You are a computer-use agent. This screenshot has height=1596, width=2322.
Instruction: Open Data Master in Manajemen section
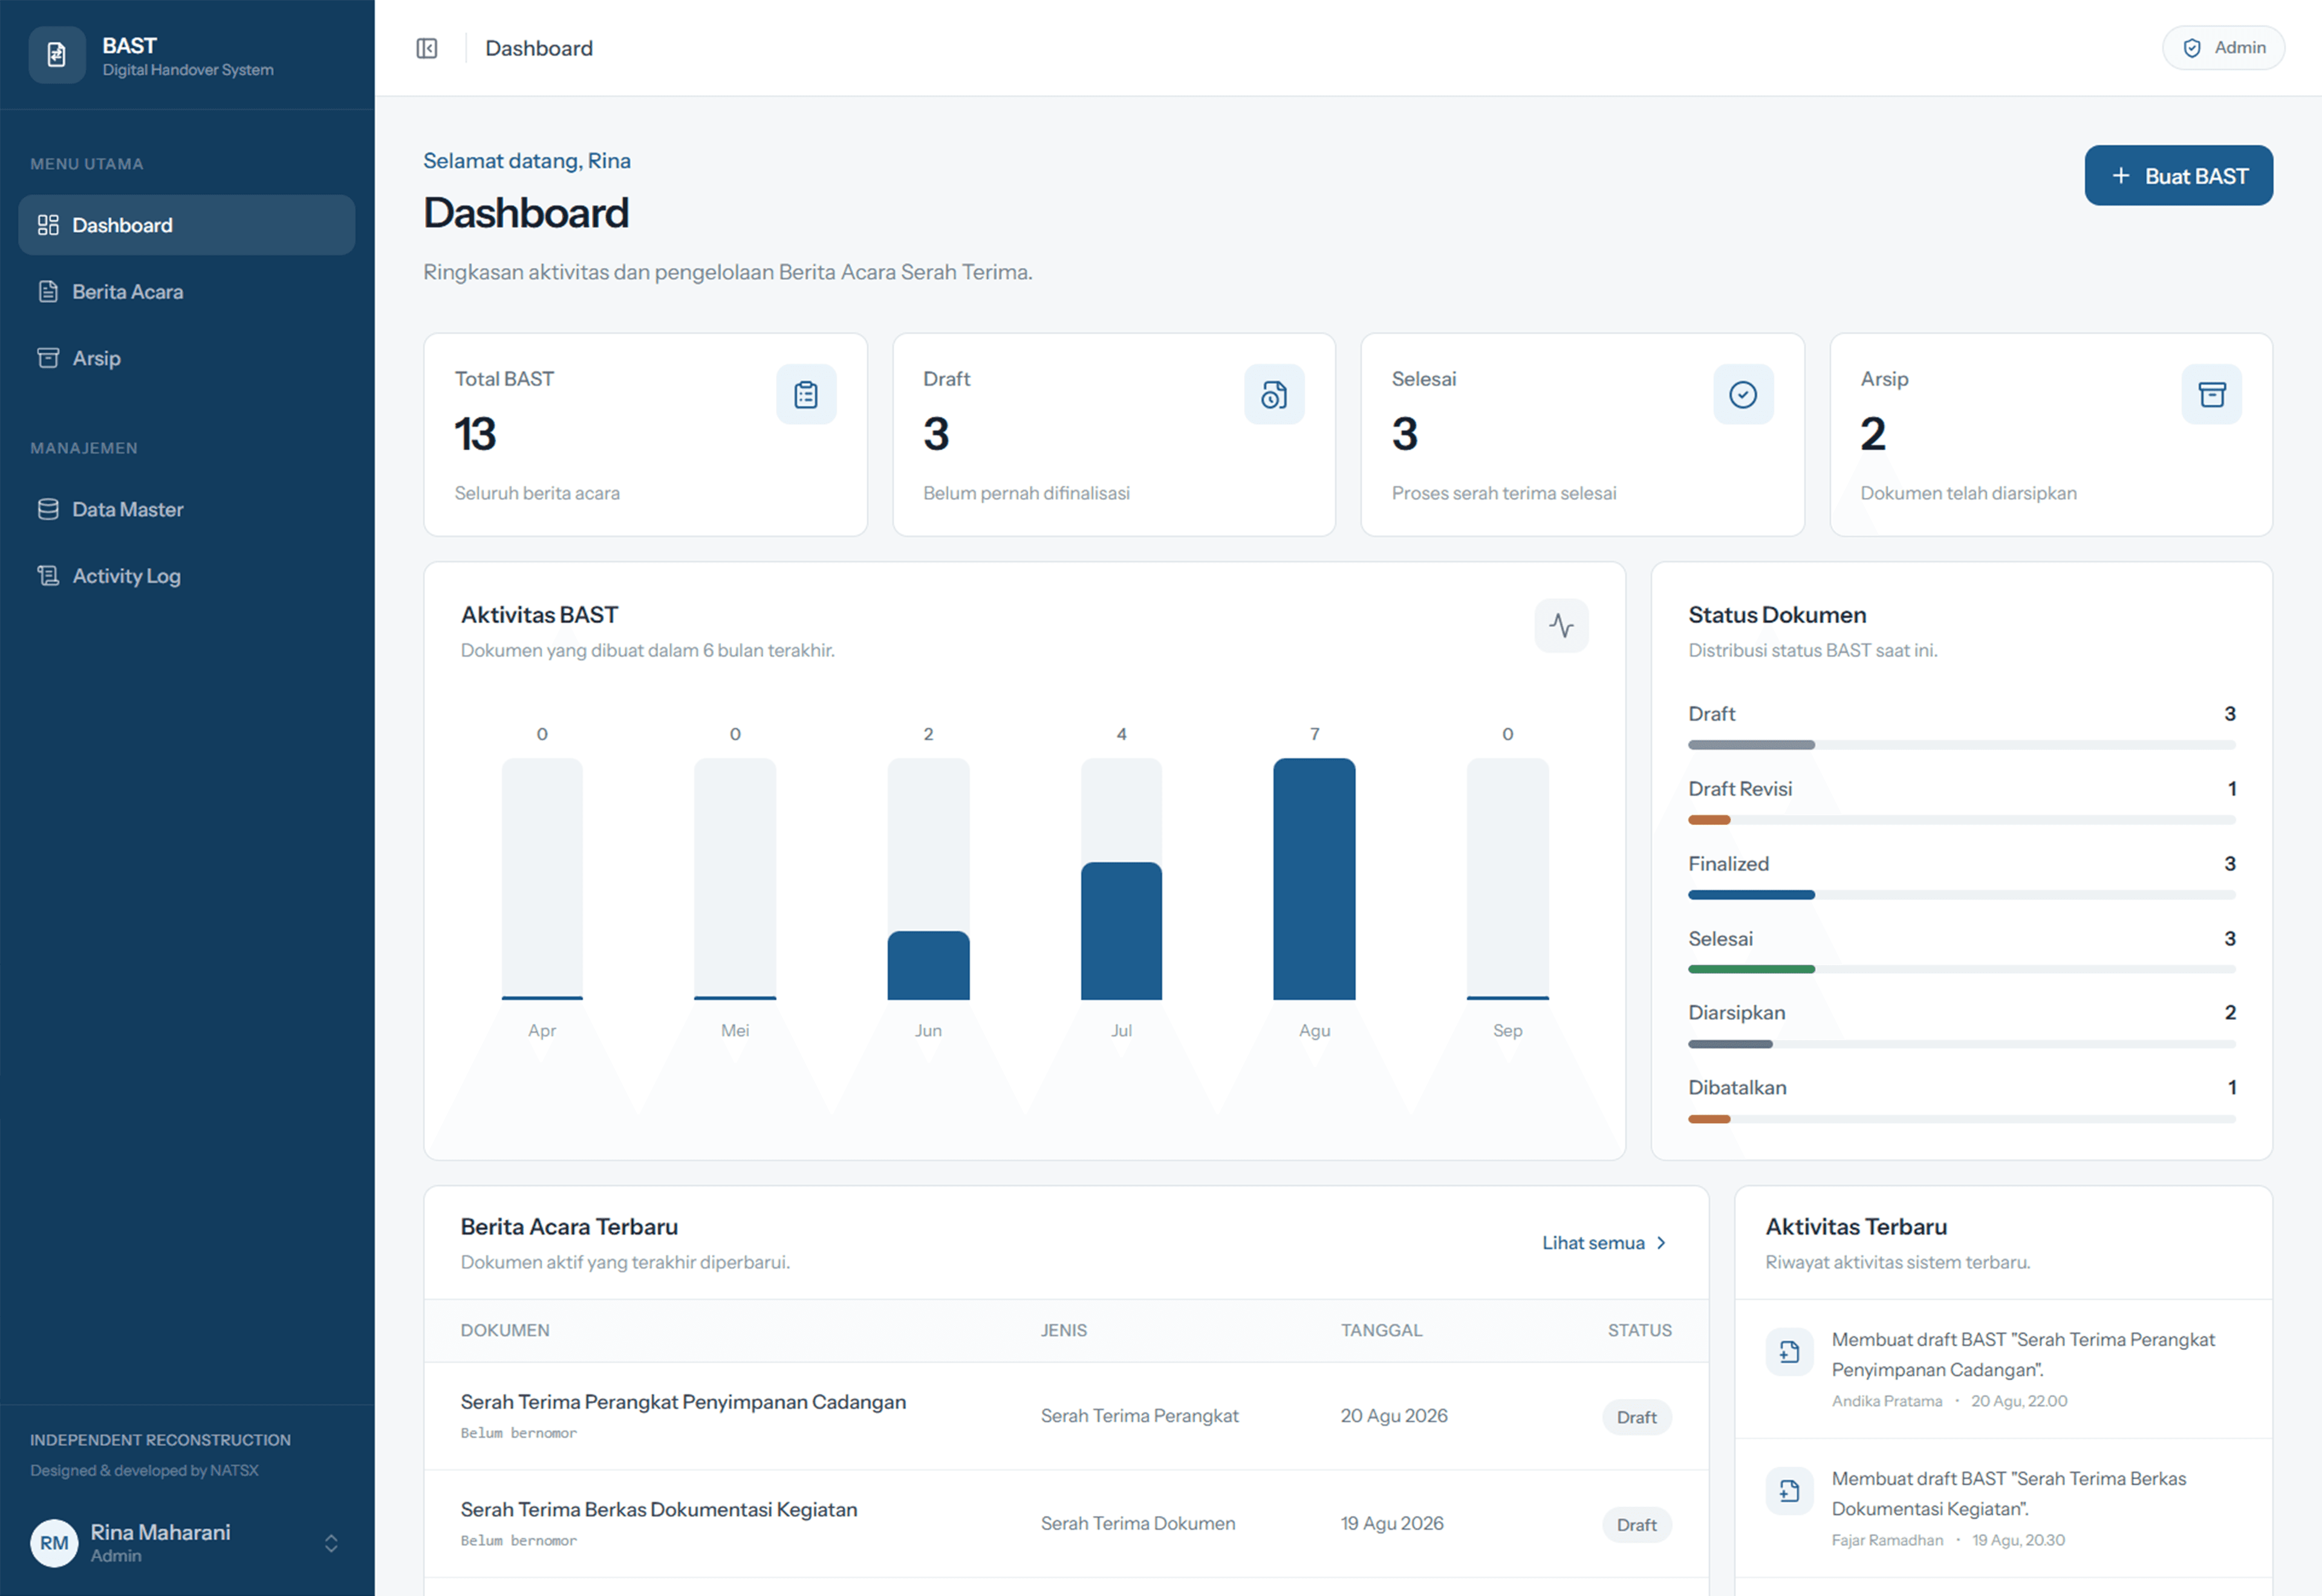(187, 509)
